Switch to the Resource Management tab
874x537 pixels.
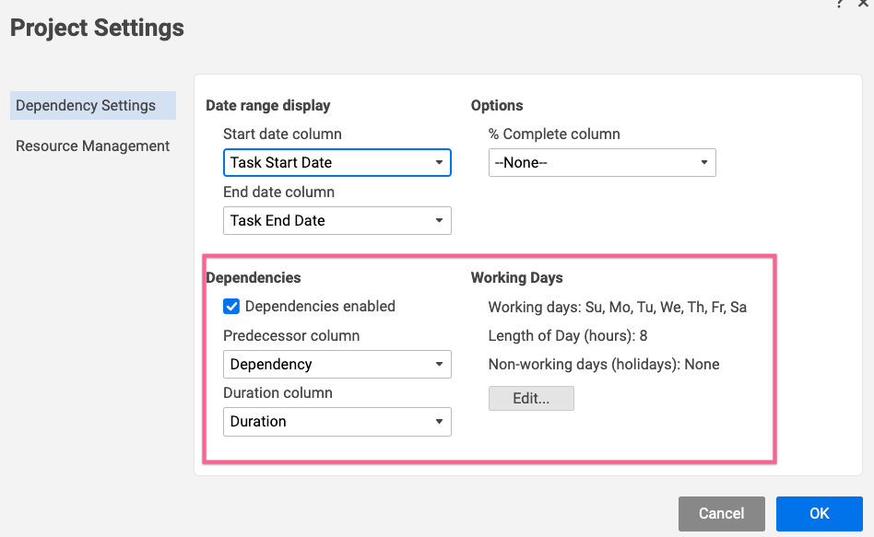(92, 146)
